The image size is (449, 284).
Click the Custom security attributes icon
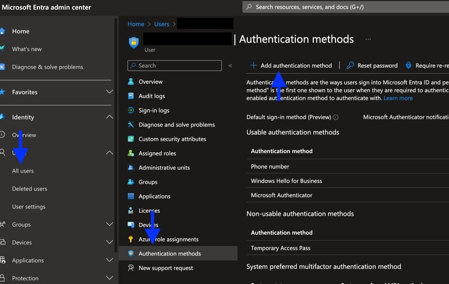click(131, 139)
